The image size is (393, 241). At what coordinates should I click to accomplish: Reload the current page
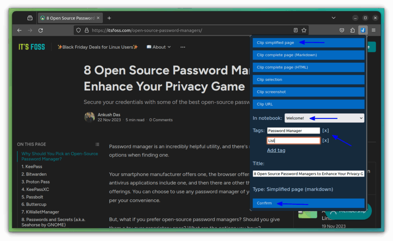(x=41, y=30)
